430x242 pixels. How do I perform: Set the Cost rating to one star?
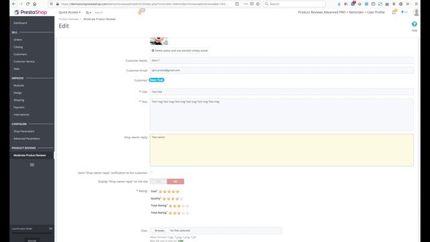pyautogui.click(x=161, y=192)
